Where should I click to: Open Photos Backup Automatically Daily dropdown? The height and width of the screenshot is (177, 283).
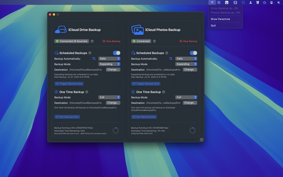pyautogui.click(x=186, y=58)
